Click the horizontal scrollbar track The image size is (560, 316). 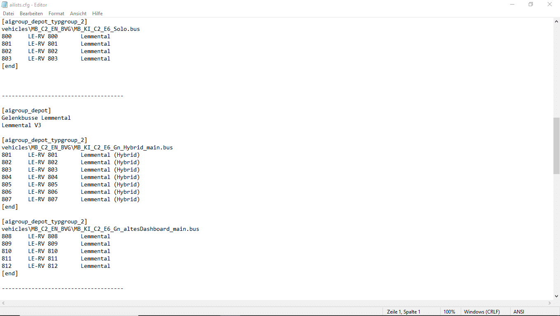point(276,303)
